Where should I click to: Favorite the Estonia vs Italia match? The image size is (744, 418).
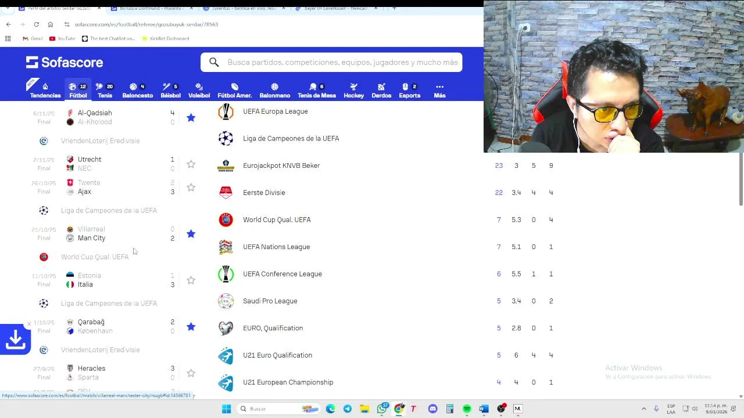coord(191,280)
